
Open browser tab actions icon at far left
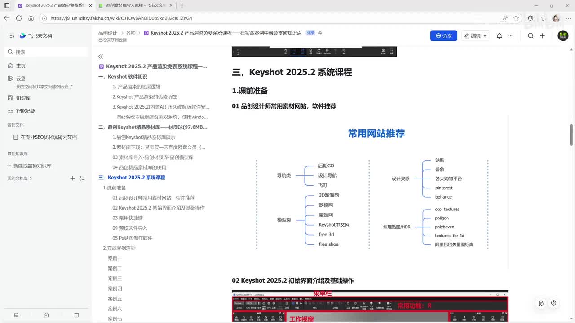click(x=7, y=5)
